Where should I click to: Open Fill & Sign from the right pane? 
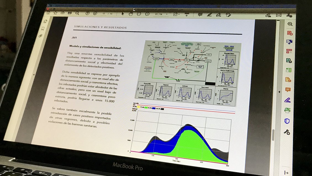coord(287,100)
